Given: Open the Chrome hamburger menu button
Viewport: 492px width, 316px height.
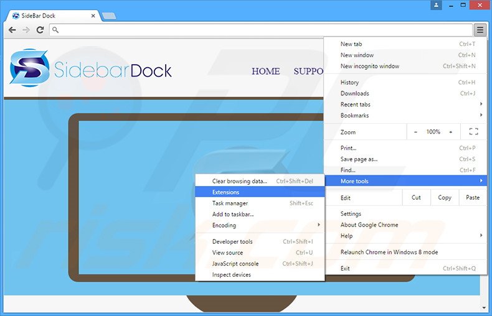Looking at the screenshot, I should click(x=480, y=30).
